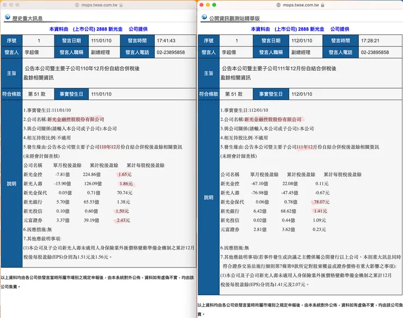Click cumulative earnings 22.08億 in right window
403x318 pixels.
click(x=290, y=184)
